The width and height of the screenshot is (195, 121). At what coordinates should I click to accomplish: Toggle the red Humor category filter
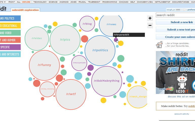click(x=10, y=40)
